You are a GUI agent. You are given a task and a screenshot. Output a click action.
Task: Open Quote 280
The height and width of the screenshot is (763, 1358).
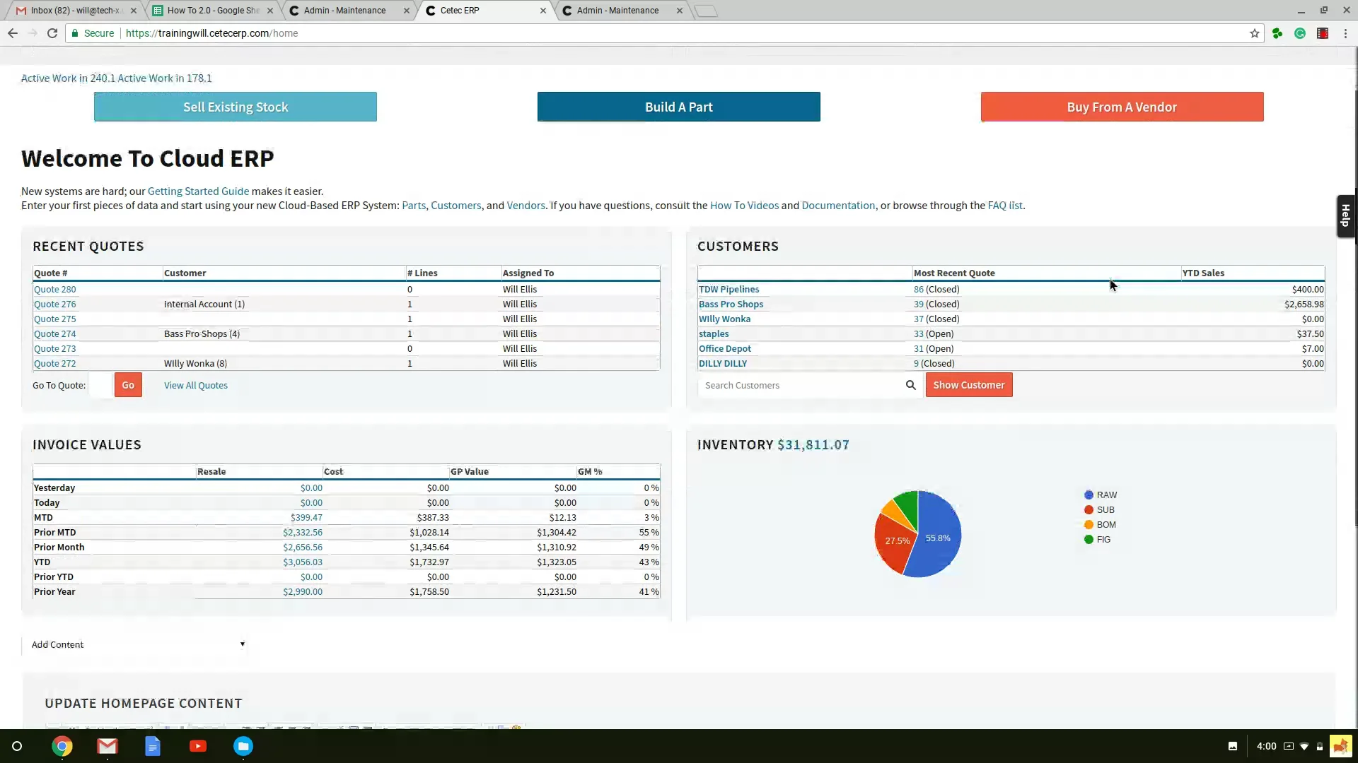[x=55, y=289]
